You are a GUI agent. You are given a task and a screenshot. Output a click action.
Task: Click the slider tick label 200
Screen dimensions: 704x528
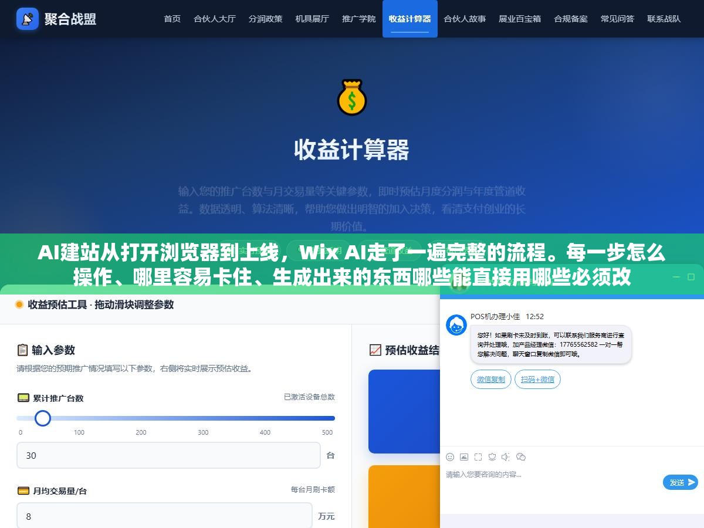click(x=141, y=432)
